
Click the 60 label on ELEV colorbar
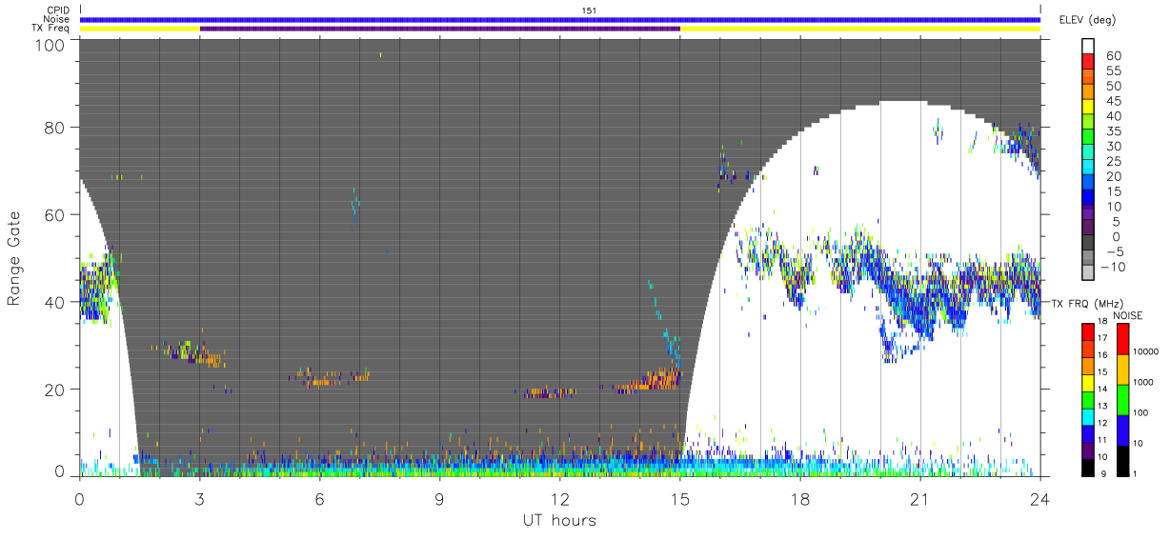pos(1112,55)
